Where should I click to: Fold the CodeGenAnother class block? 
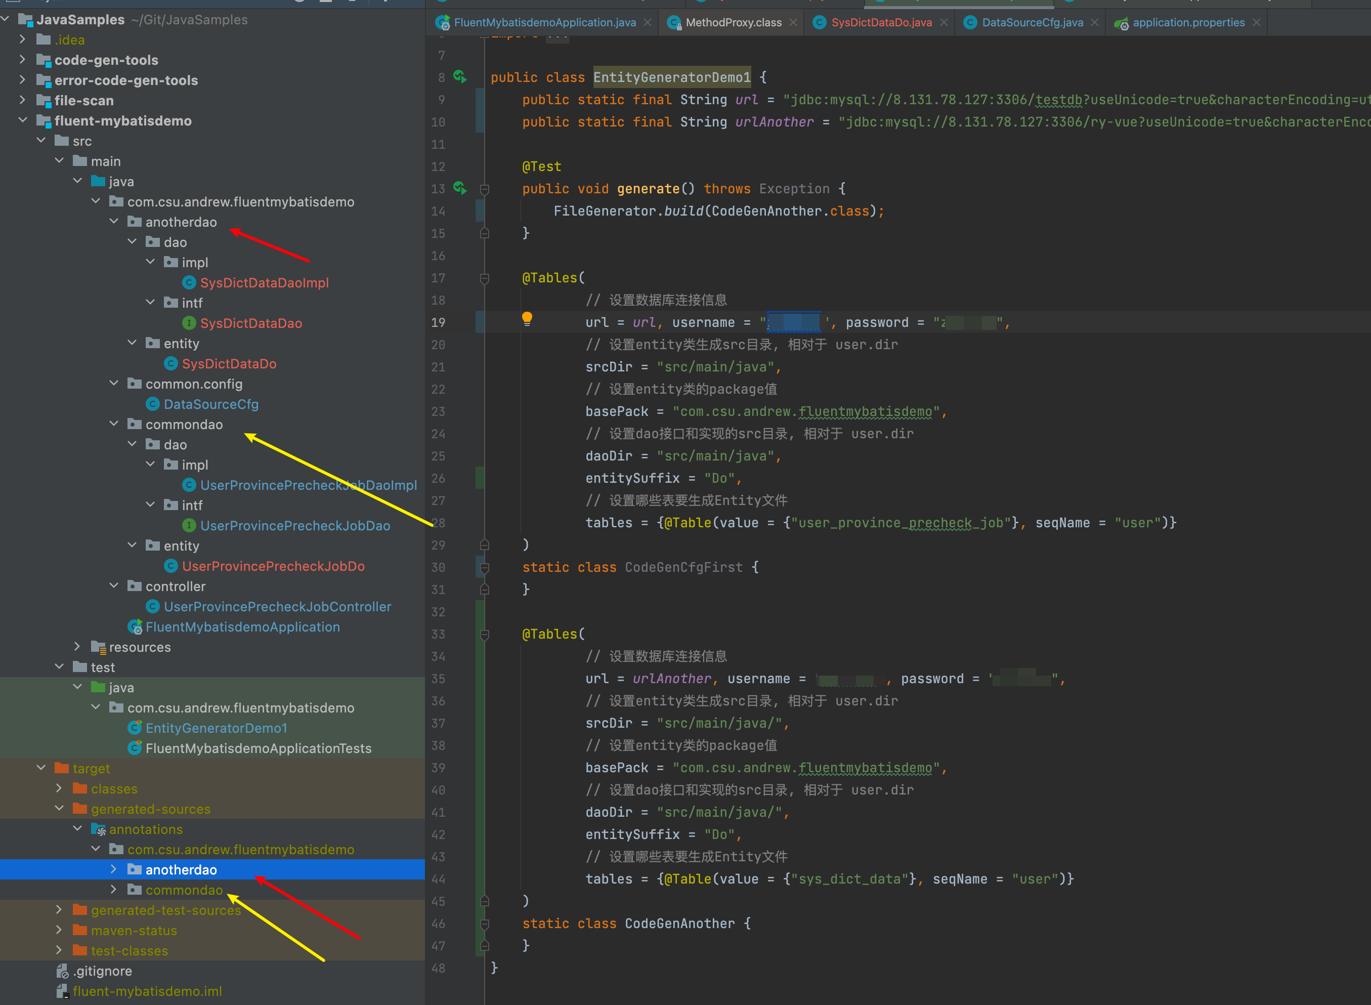click(x=485, y=924)
